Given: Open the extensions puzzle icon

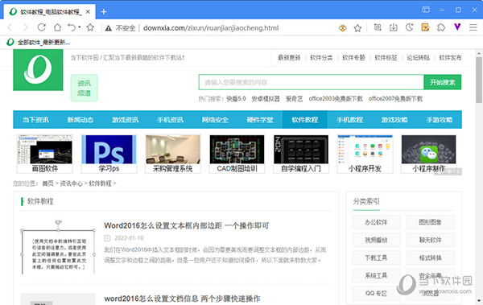Looking at the screenshot, I should (441, 27).
